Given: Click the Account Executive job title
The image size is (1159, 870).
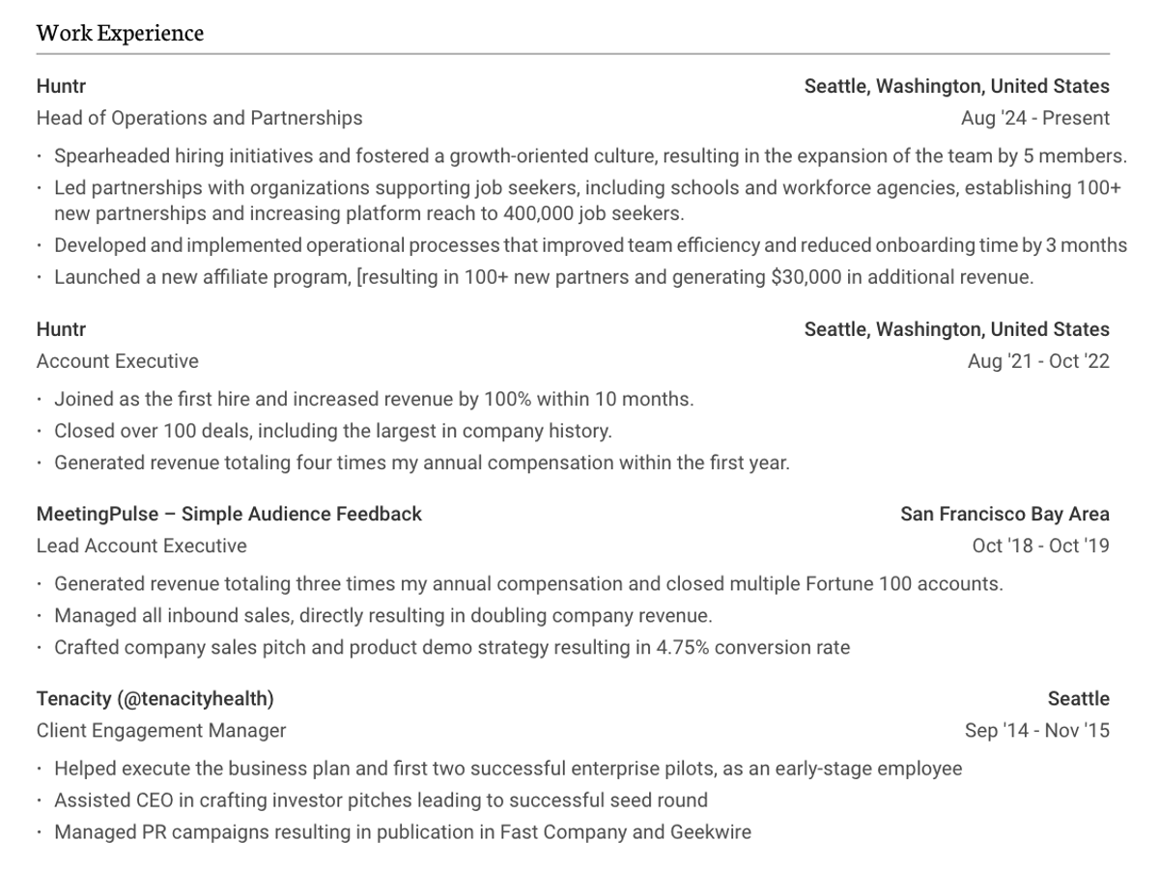Looking at the screenshot, I should tap(118, 361).
